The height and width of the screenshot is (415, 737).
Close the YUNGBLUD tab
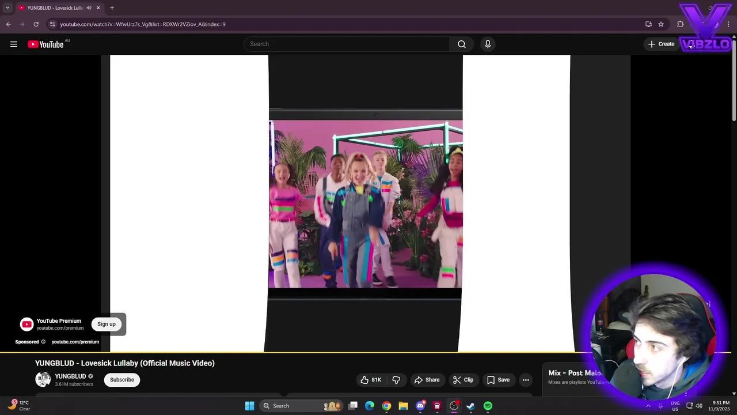pyautogui.click(x=98, y=8)
